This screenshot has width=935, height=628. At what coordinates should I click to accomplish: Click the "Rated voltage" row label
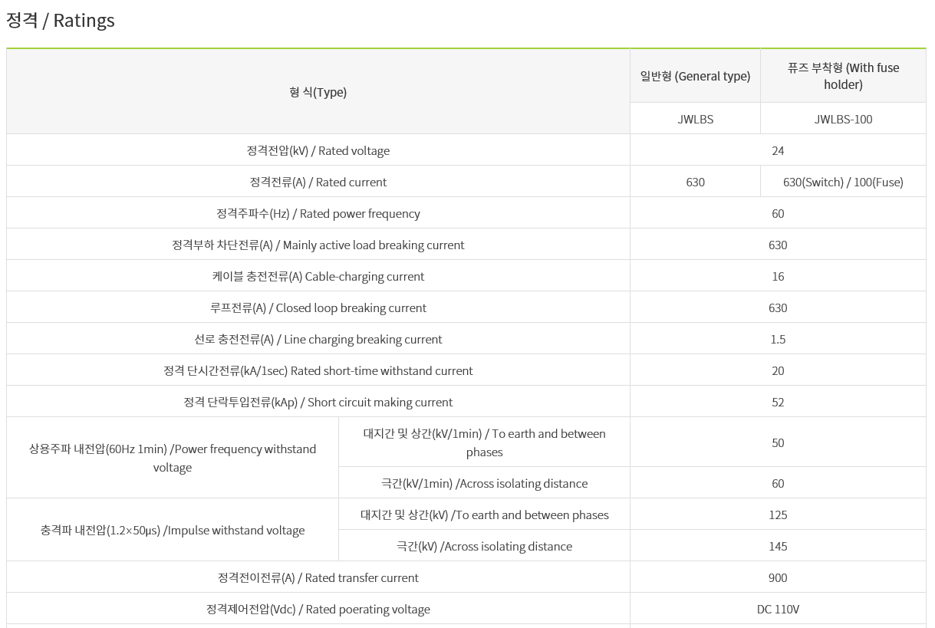[x=318, y=150]
